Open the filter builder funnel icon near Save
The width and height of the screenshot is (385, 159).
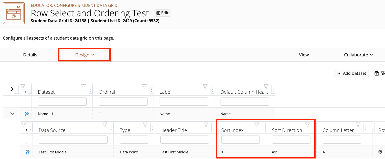383,73
